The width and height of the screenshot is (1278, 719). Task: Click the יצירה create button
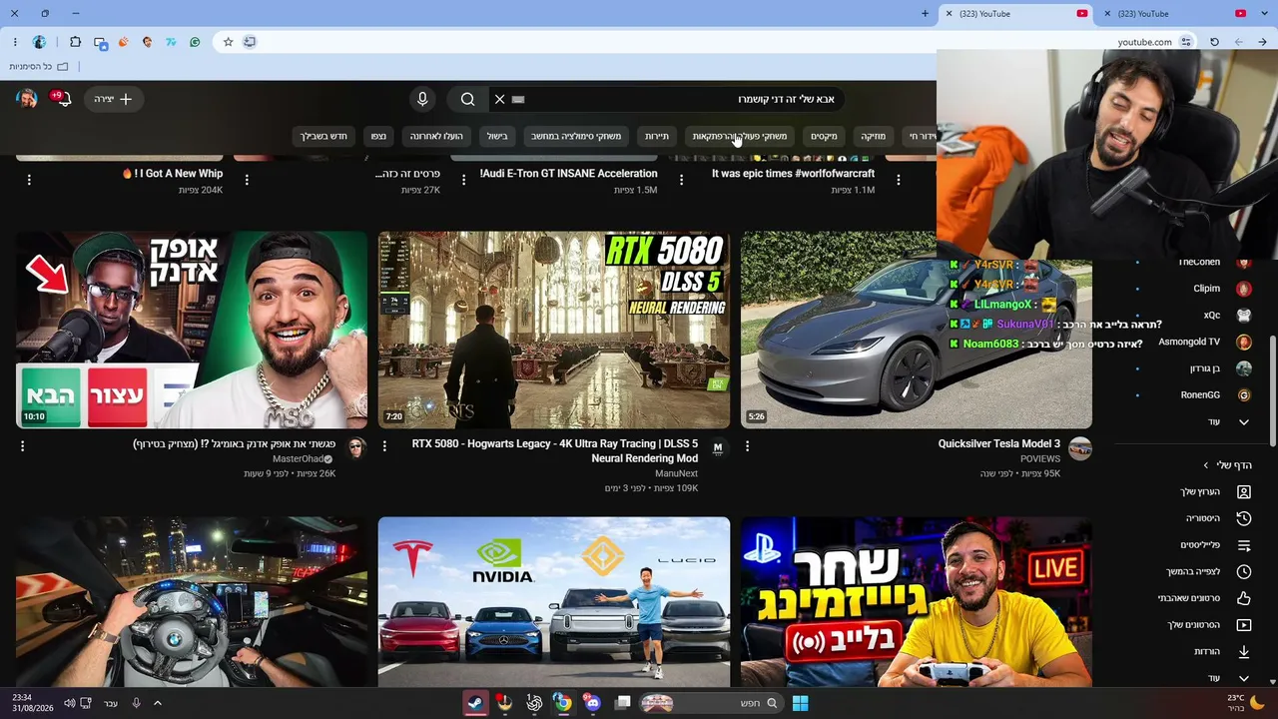tap(115, 99)
